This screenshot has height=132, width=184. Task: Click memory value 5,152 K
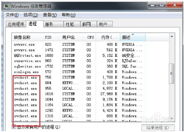point(110,56)
